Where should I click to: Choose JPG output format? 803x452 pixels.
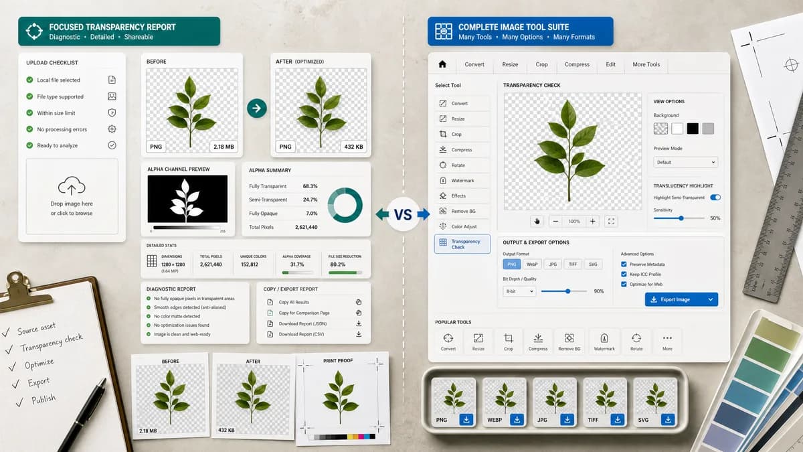[552, 265]
